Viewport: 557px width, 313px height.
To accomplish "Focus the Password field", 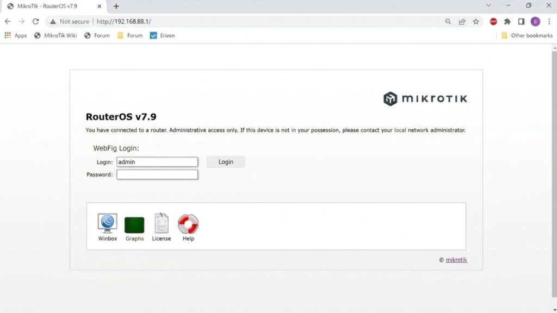I will (157, 174).
